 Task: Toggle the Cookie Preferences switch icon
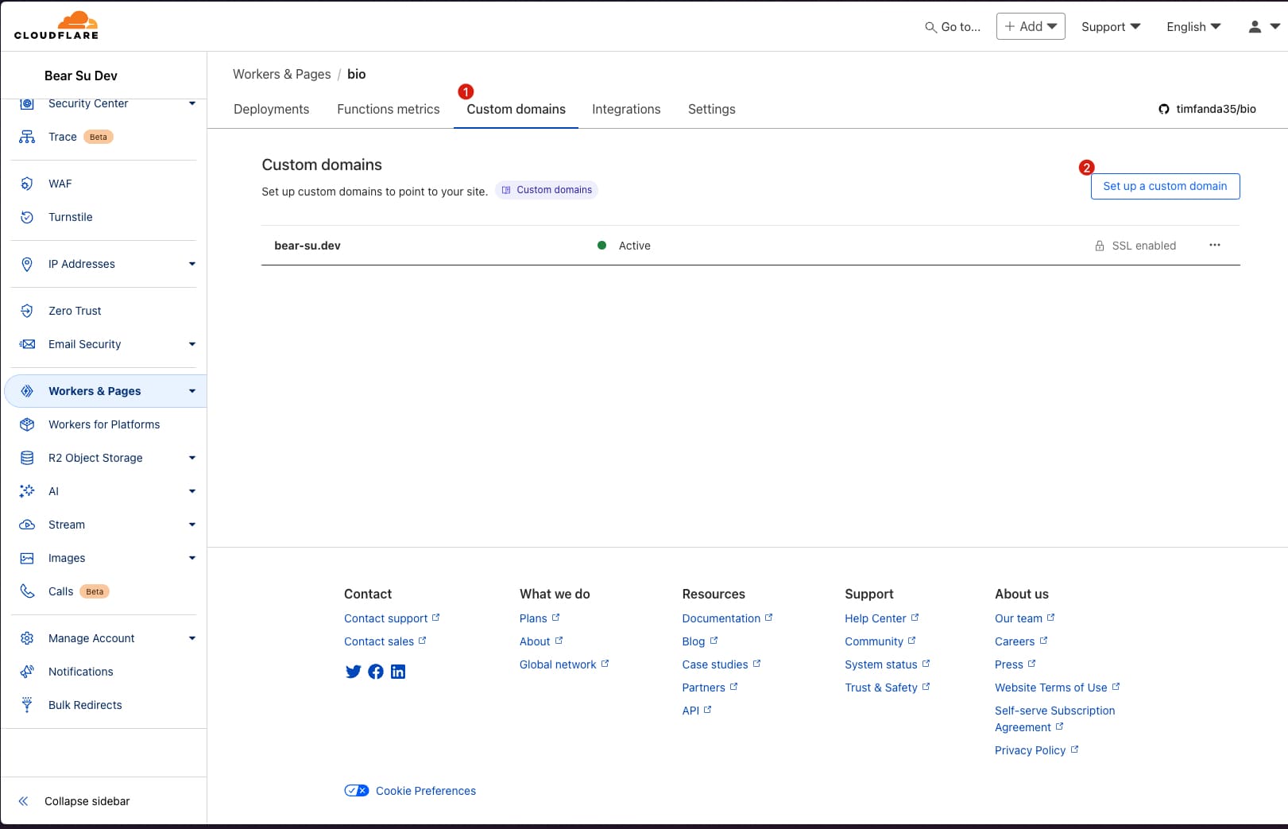point(356,790)
